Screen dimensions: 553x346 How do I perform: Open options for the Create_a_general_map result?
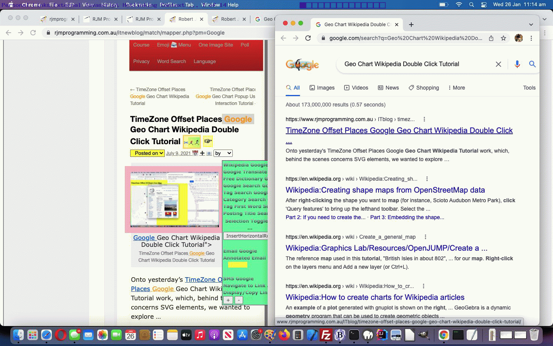tap(425, 237)
